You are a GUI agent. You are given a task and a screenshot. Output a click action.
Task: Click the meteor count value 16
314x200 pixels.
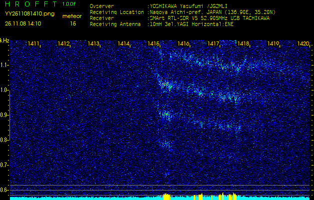click(73, 23)
